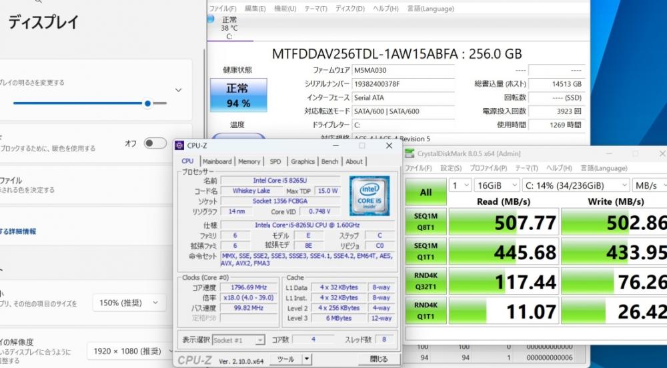667x368 pixels.
Task: Click the display brightness slider handle
Action: click(147, 103)
